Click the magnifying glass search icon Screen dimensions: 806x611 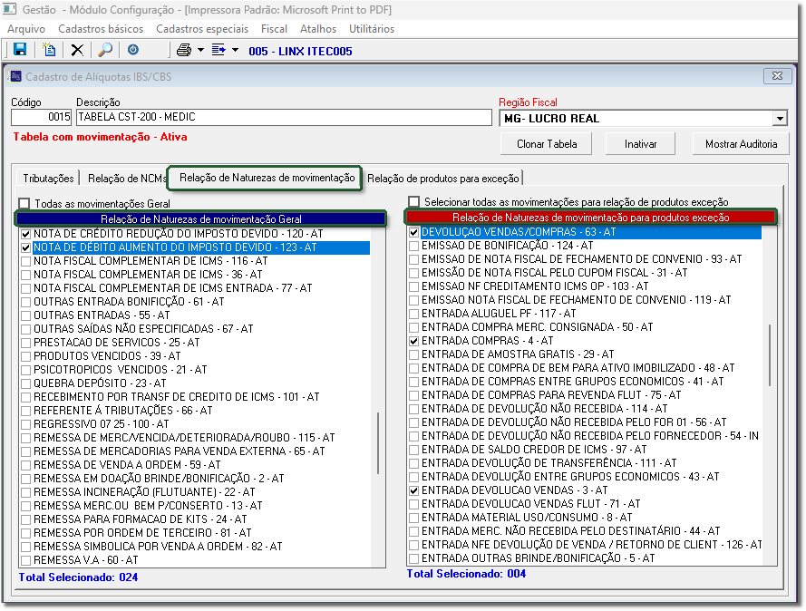coord(105,51)
